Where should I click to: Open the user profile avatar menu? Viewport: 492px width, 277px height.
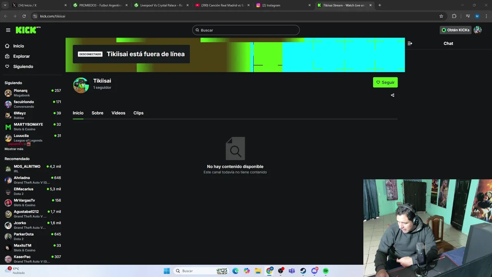tap(478, 30)
